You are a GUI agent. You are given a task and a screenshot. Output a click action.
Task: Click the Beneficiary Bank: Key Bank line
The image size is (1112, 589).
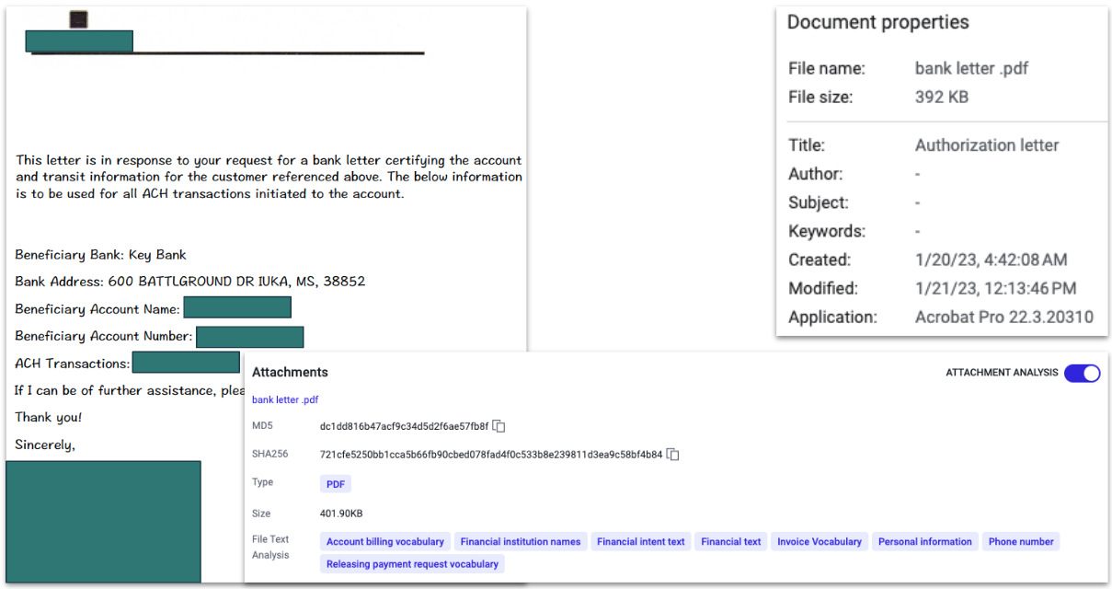[x=101, y=255]
